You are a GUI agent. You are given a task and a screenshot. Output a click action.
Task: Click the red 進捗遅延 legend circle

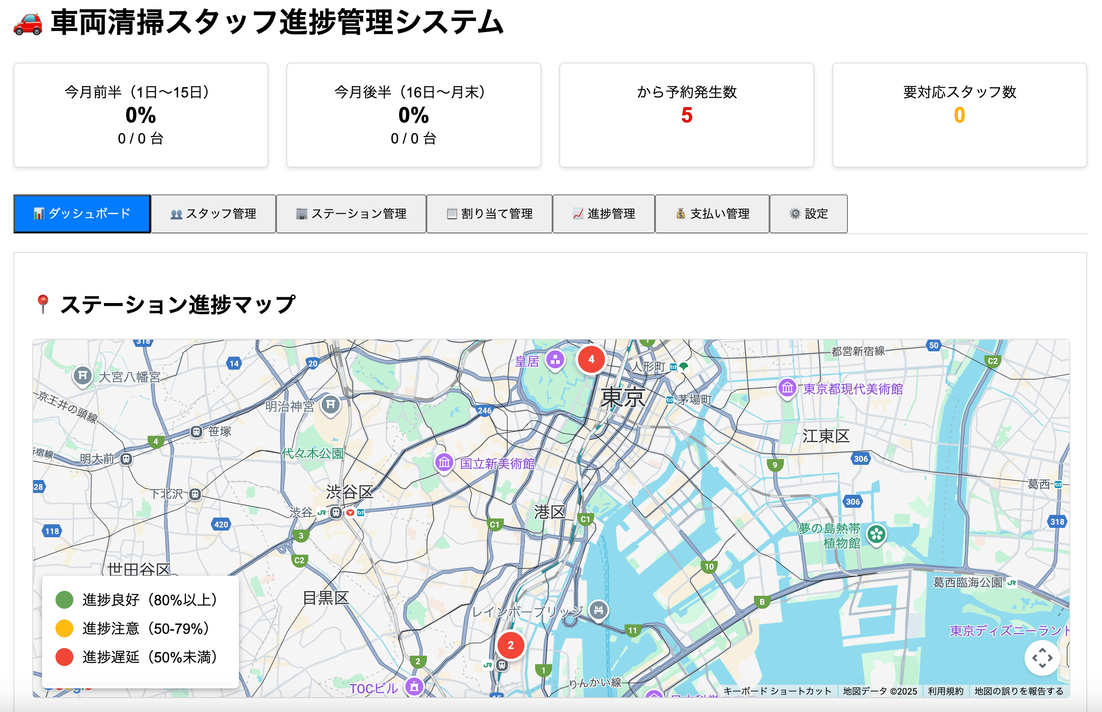65,657
